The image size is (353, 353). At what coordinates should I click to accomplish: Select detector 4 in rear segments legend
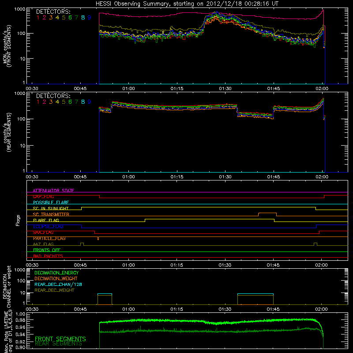pyautogui.click(x=57, y=102)
